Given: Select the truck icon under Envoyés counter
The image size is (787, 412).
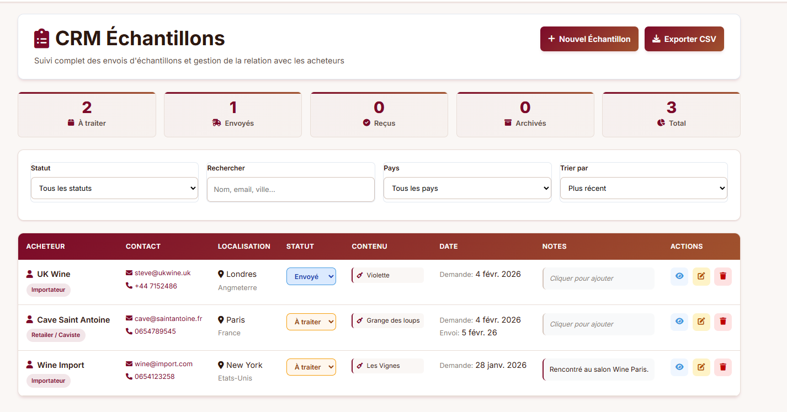Looking at the screenshot, I should [215, 123].
